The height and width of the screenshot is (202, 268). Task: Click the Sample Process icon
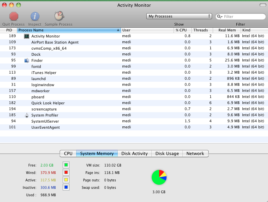[x=59, y=16]
